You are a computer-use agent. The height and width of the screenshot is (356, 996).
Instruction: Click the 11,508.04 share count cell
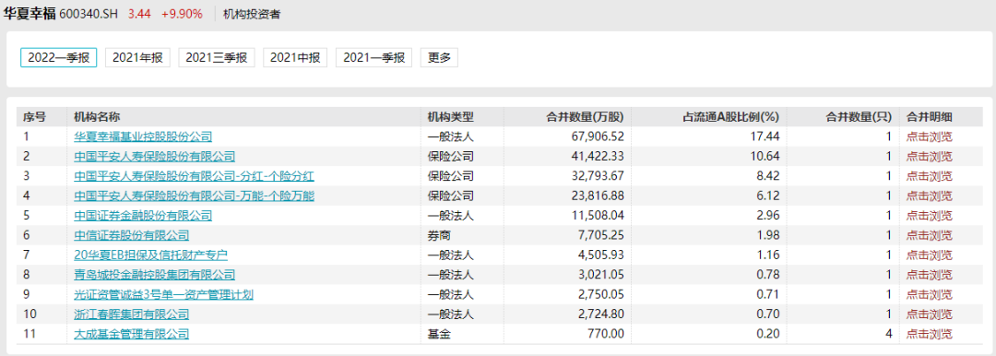tap(598, 216)
